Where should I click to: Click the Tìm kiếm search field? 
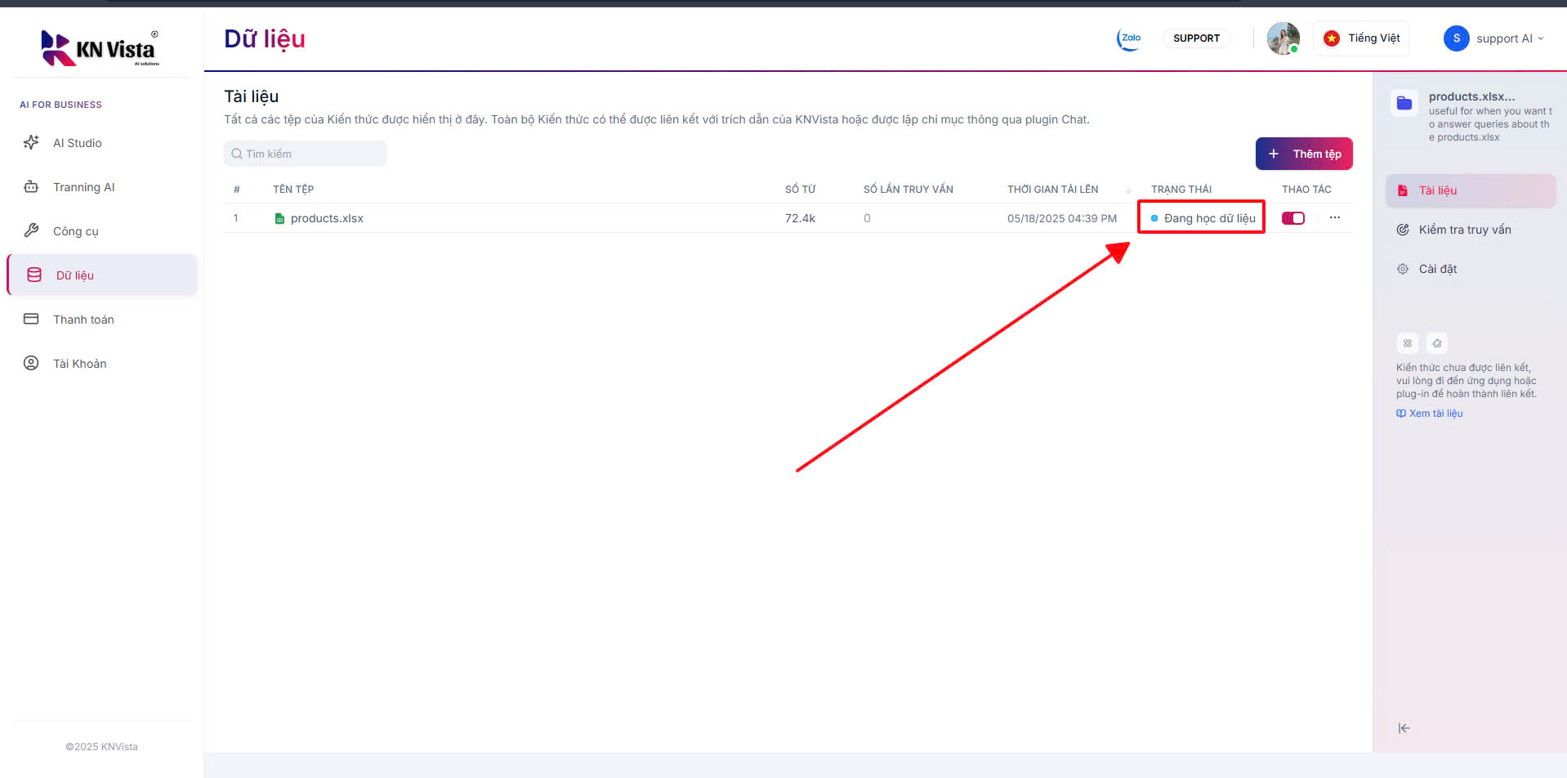point(306,154)
